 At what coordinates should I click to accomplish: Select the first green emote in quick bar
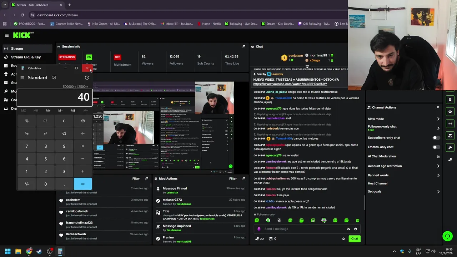tap(257, 220)
